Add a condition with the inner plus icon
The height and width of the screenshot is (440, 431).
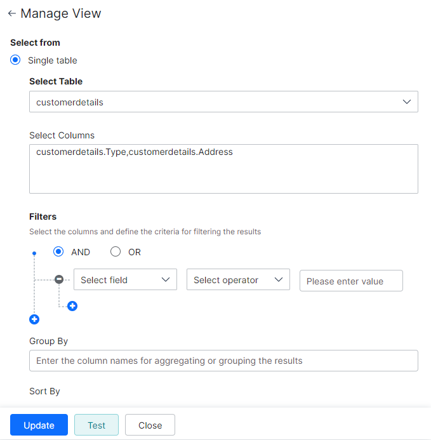(72, 307)
